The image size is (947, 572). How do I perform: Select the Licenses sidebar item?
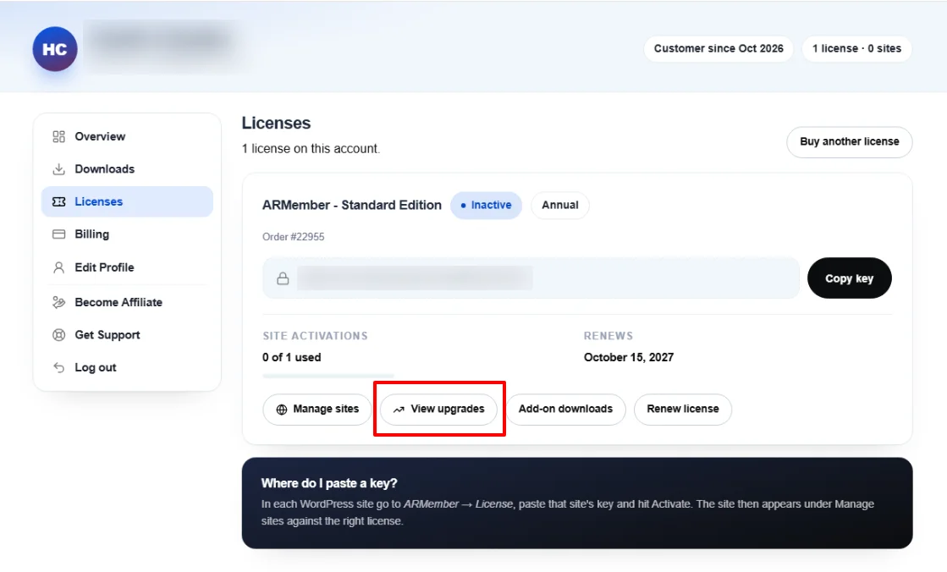pos(127,201)
